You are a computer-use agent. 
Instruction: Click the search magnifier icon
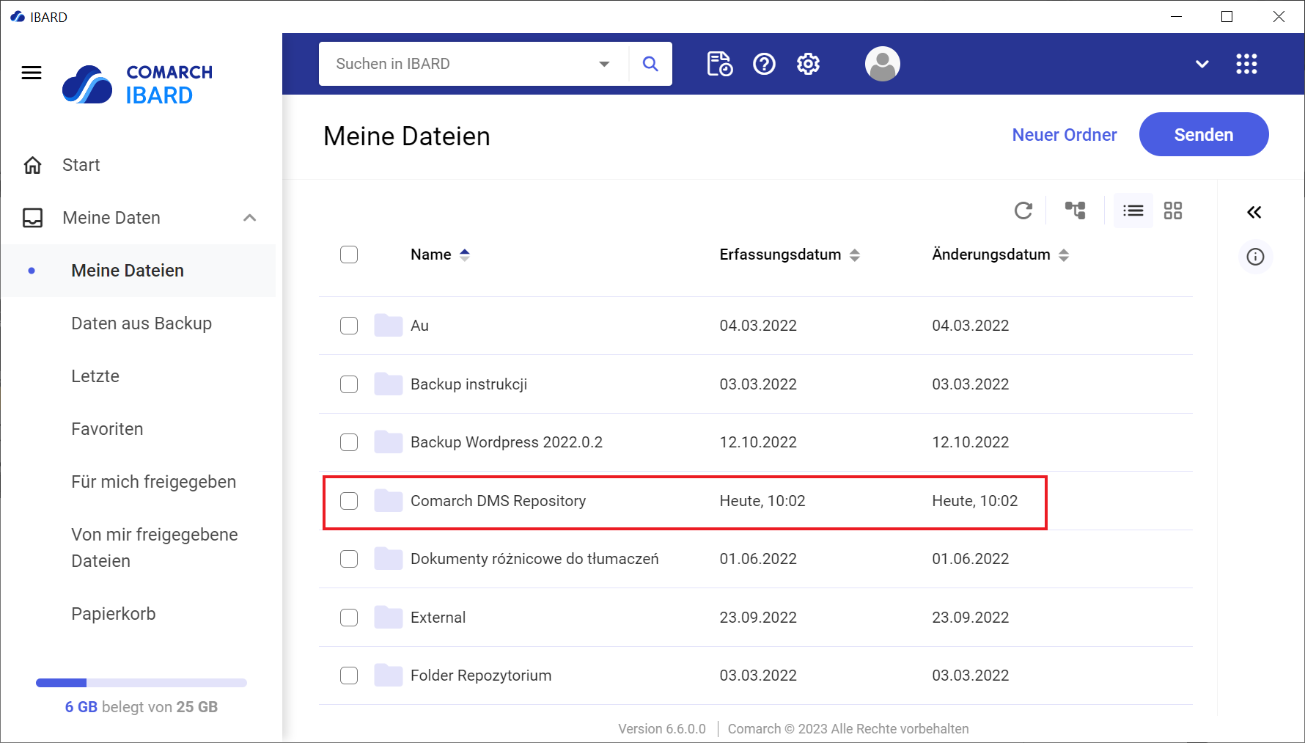tap(650, 64)
